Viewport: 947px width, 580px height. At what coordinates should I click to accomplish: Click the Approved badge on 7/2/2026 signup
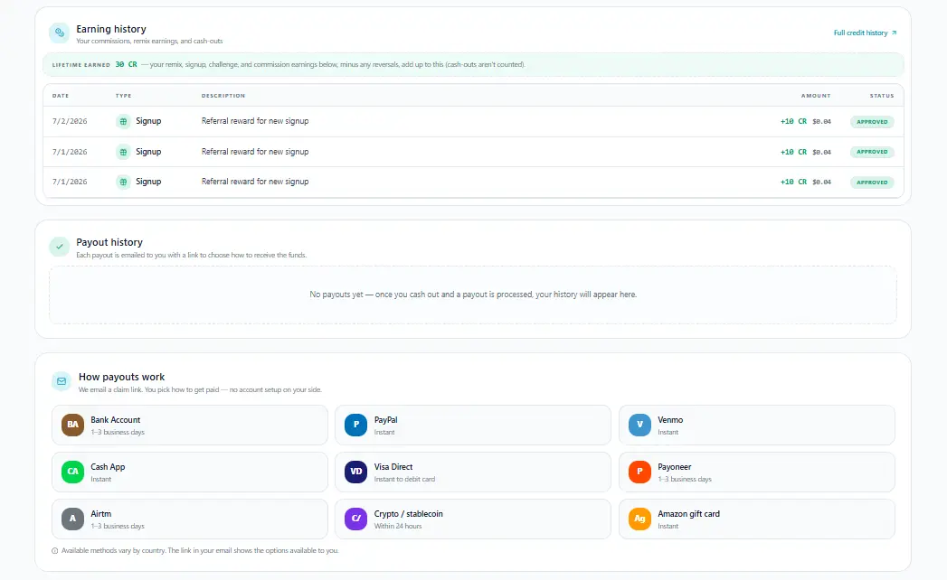(x=872, y=121)
